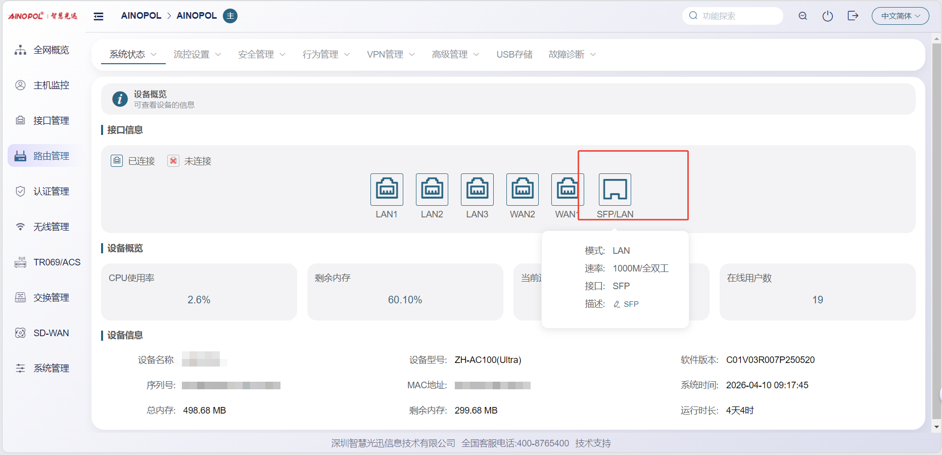Click the power/reboot icon in header
The image size is (942, 455).
827,16
